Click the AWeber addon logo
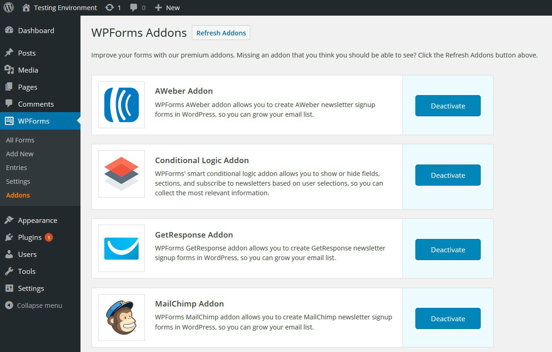 [121, 105]
